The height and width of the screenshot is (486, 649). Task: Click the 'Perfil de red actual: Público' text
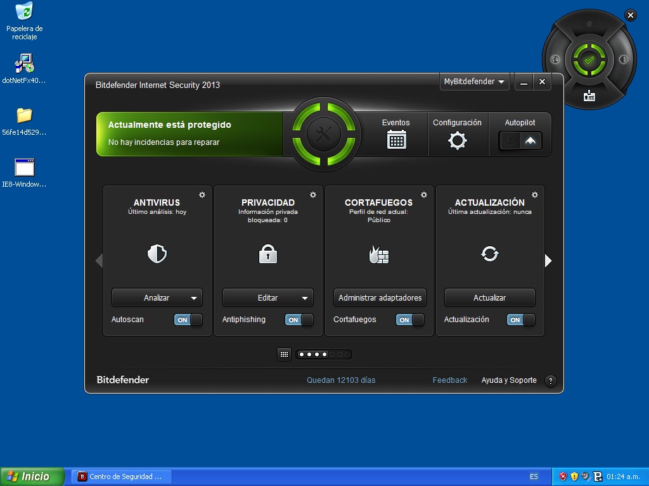[379, 216]
